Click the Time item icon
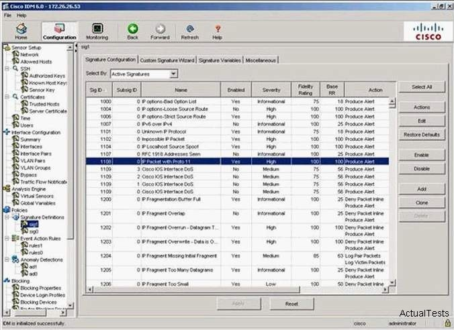 coord(15,117)
